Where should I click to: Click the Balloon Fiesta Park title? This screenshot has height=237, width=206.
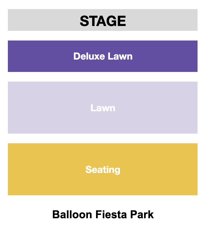pos(103,214)
